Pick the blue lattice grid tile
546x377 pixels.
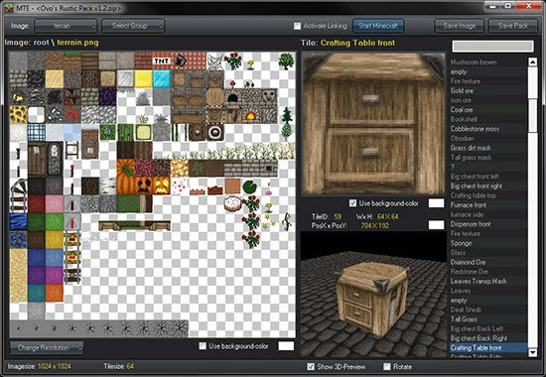pos(37,133)
